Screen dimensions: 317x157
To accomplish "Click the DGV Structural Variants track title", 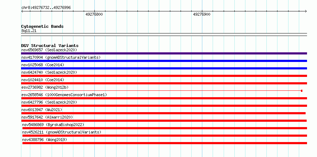I will pyautogui.click(x=50, y=46).
